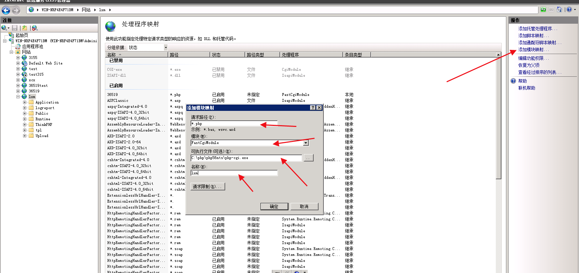The width and height of the screenshot is (579, 273).
Task: Click the Back navigation arrow
Action: [6, 10]
